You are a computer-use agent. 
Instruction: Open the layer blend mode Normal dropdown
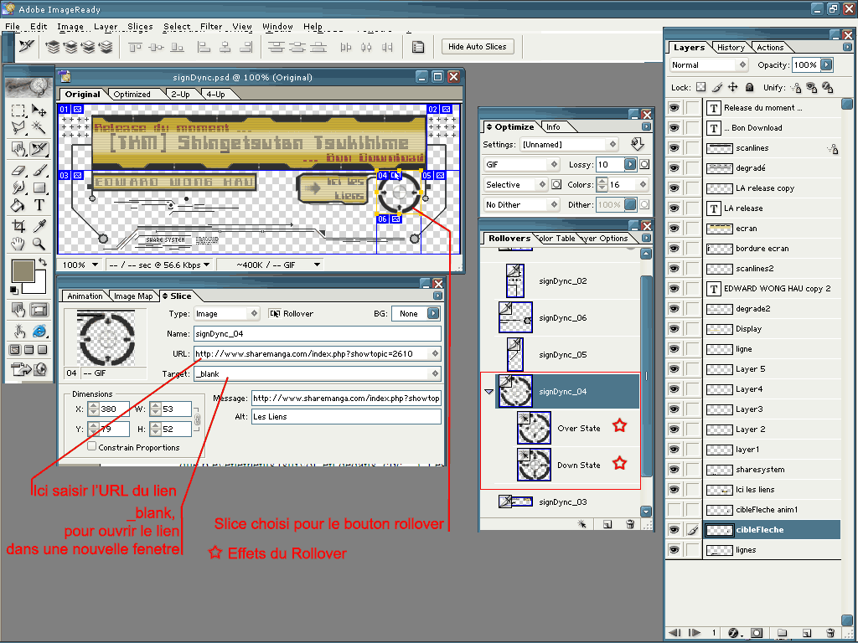(x=709, y=65)
